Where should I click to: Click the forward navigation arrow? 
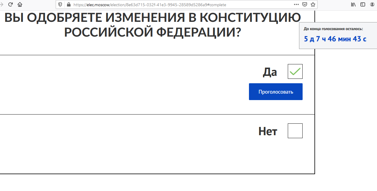1,4
